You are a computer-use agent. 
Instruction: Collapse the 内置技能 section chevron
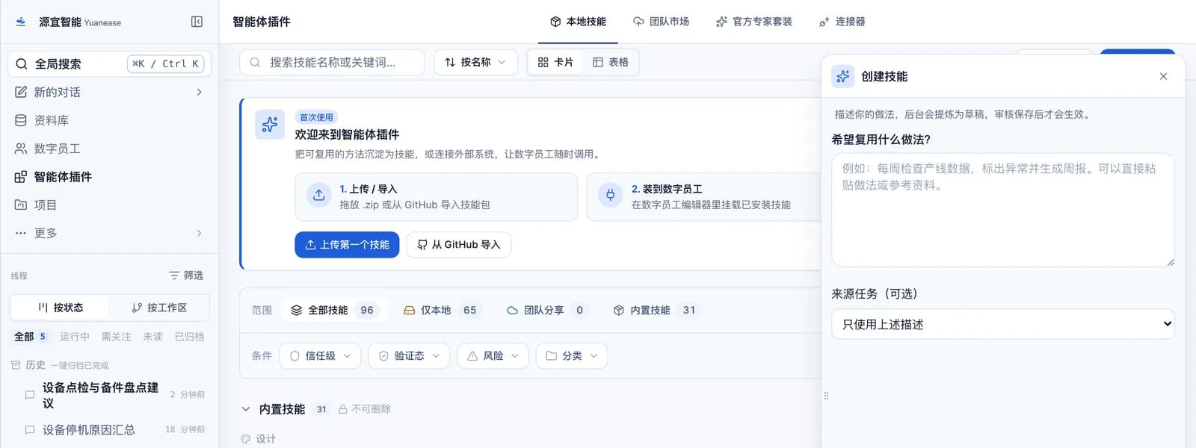tap(246, 409)
